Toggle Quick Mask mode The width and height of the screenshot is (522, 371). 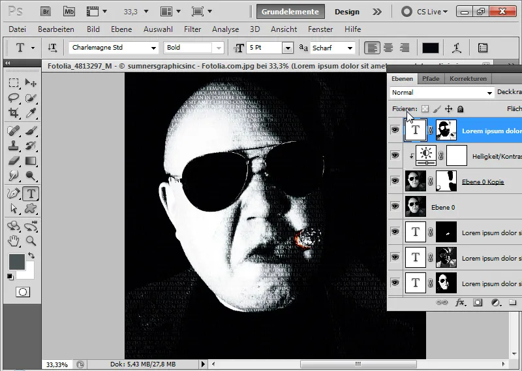point(23,293)
